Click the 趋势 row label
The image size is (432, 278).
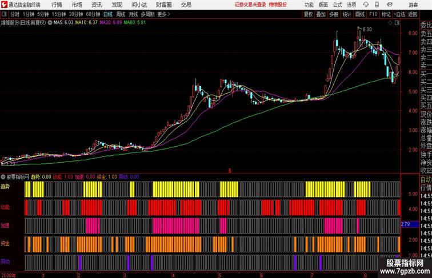[x=5, y=187]
